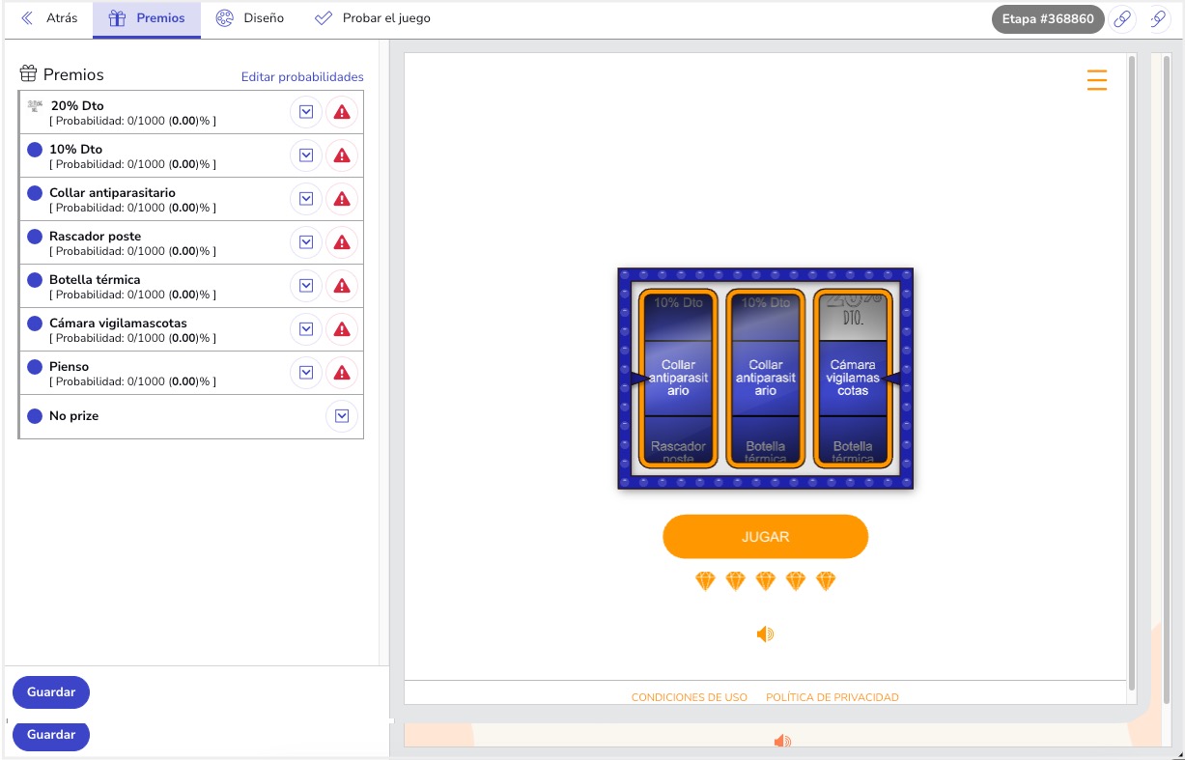Select the Pienso prize name
Image resolution: width=1185 pixels, height=760 pixels.
pos(69,367)
